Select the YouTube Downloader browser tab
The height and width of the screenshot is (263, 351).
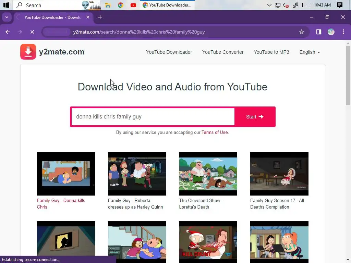52,17
